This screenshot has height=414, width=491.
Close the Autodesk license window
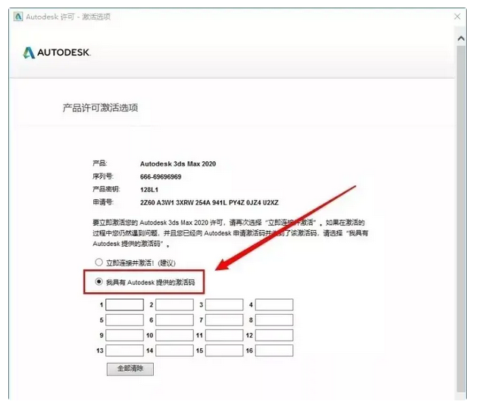(457, 17)
